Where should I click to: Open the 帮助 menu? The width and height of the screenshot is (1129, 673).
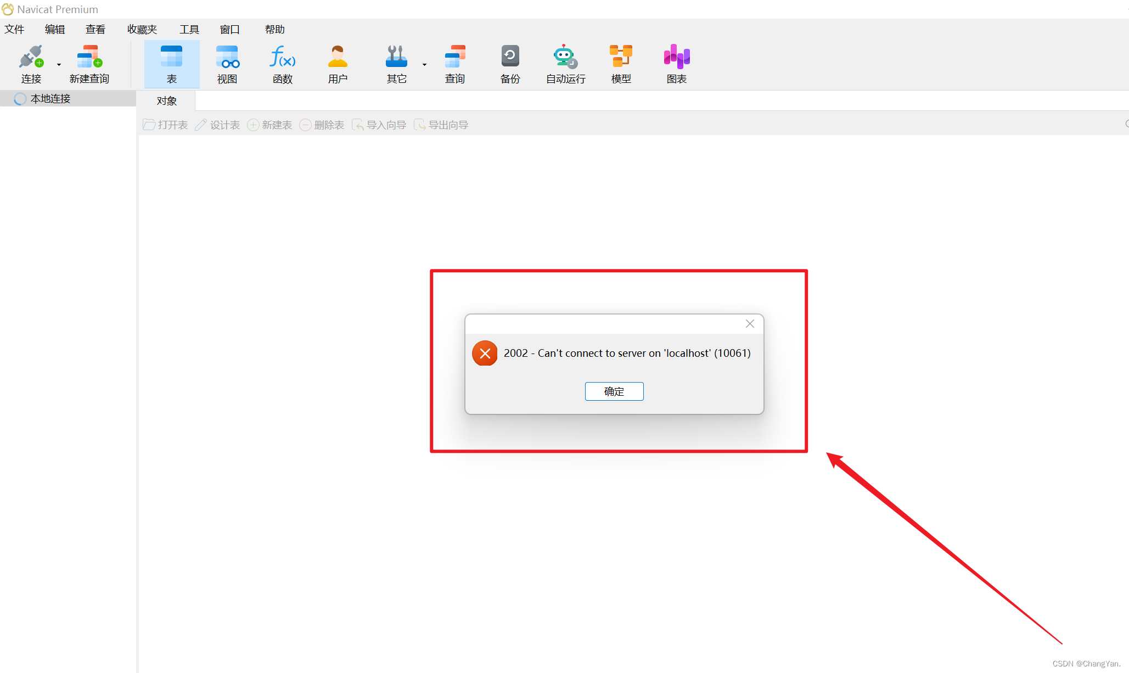tap(275, 29)
